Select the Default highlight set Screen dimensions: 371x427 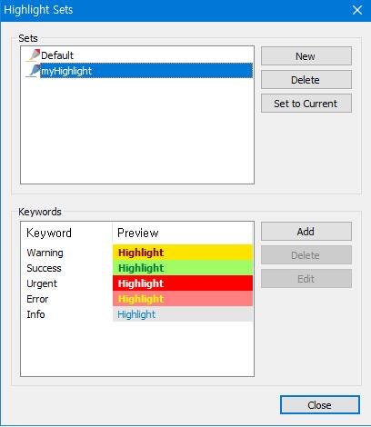(x=57, y=55)
